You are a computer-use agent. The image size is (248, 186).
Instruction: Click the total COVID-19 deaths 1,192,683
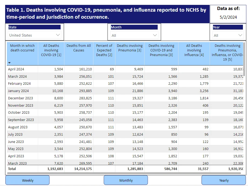[x=55, y=169]
